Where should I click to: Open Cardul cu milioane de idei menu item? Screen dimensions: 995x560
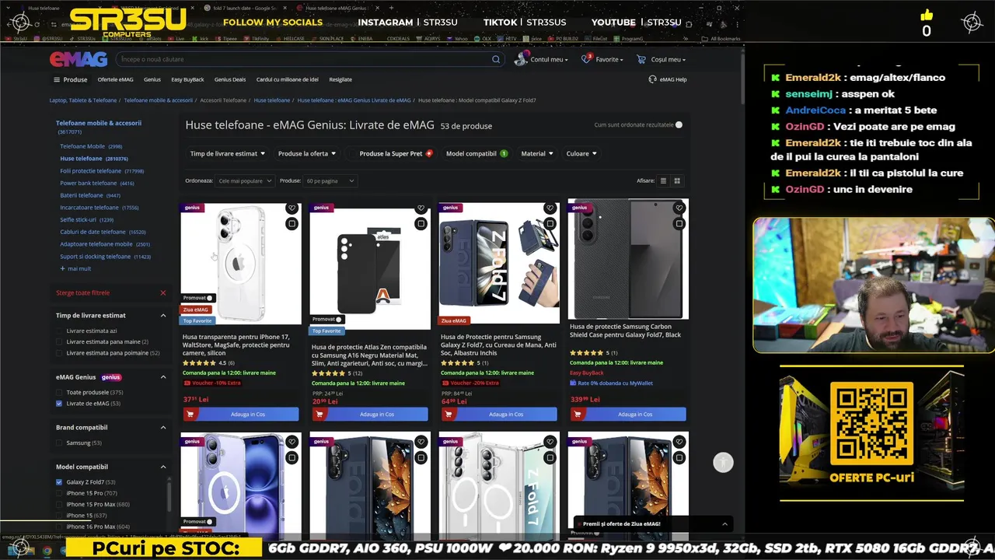pyautogui.click(x=288, y=79)
